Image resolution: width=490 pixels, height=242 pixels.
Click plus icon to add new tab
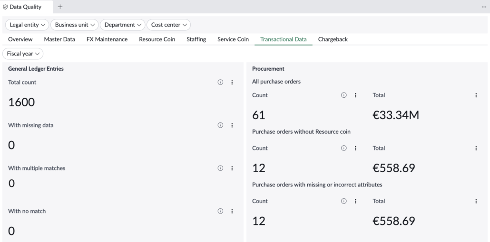(60, 7)
